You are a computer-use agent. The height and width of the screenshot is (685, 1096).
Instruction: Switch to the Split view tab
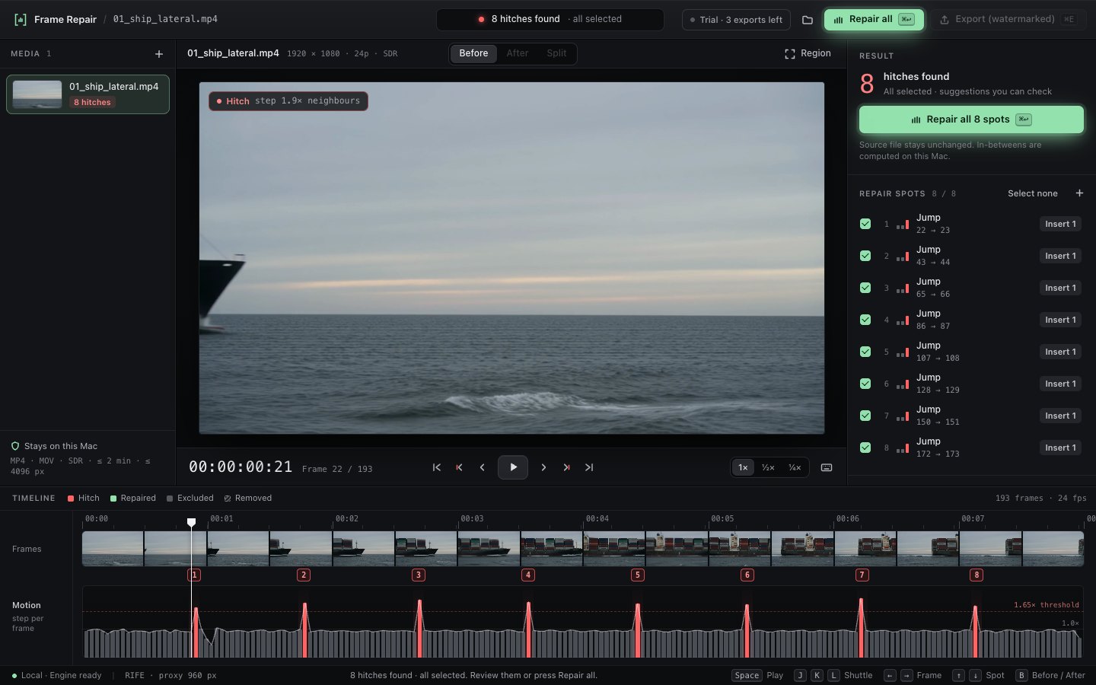(x=556, y=53)
